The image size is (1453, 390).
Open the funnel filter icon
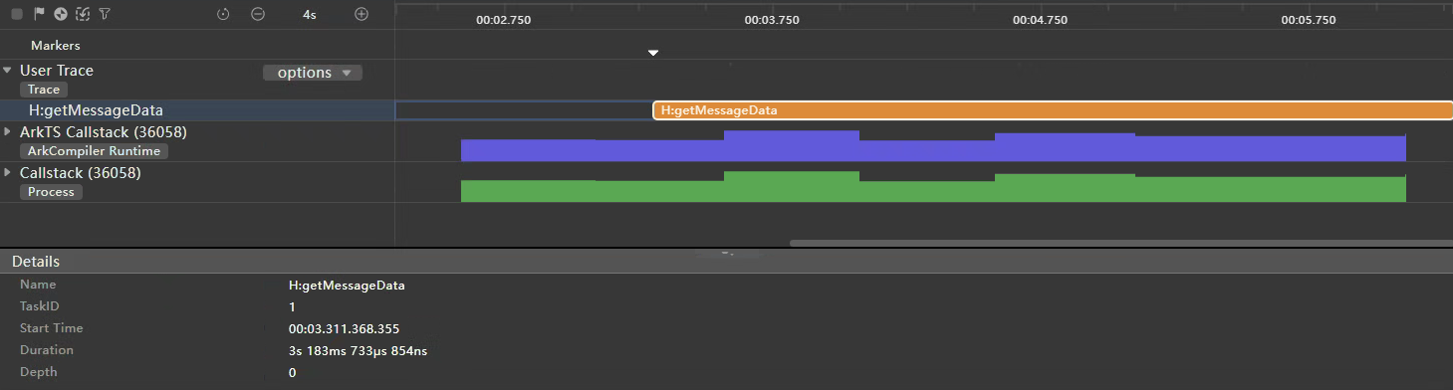pos(104,15)
